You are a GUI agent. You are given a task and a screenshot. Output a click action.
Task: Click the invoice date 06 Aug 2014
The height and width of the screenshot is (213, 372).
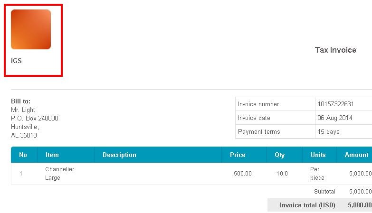click(x=335, y=118)
